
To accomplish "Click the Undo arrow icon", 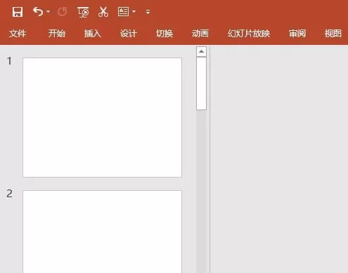I will tap(38, 12).
